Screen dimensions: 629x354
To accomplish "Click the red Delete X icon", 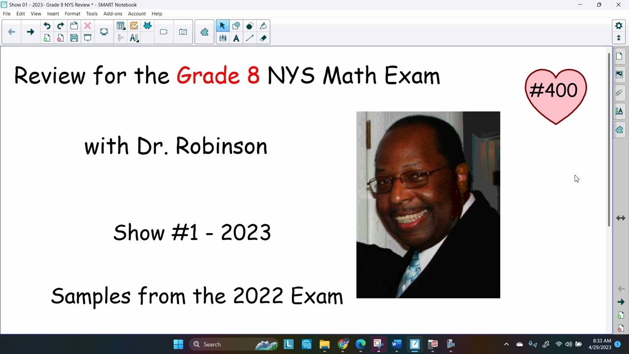I will [x=87, y=26].
